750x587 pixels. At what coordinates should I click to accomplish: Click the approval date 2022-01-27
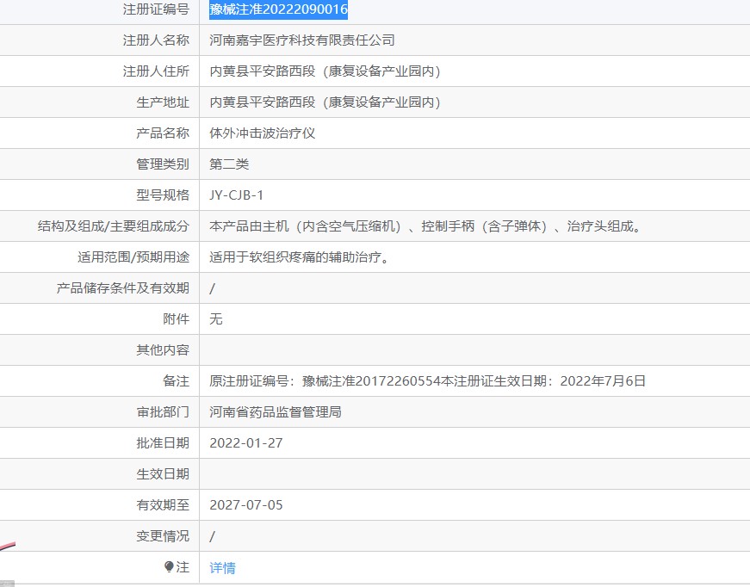pyautogui.click(x=246, y=443)
